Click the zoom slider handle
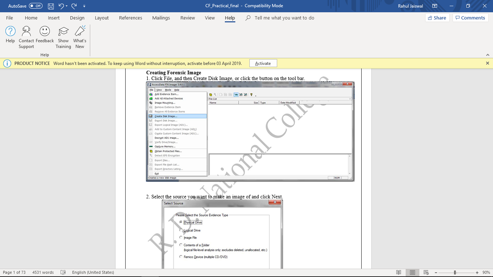Image resolution: width=493 pixels, height=277 pixels. click(455, 272)
